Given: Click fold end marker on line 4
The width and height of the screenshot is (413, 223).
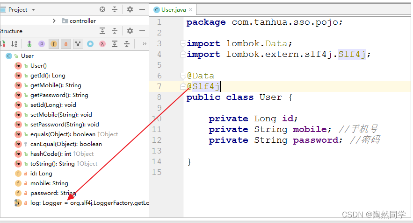Looking at the screenshot, I should [183, 54].
